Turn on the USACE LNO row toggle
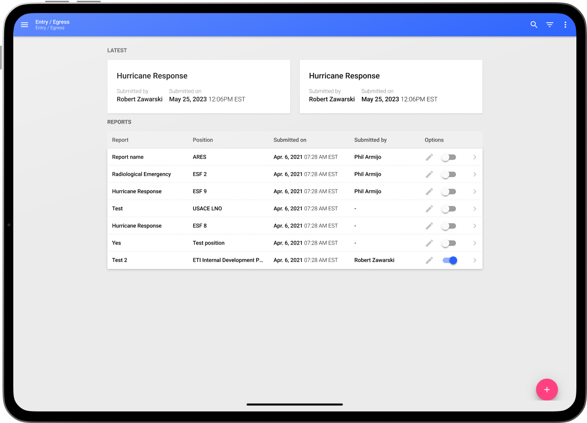The height and width of the screenshot is (423, 587). [449, 209]
